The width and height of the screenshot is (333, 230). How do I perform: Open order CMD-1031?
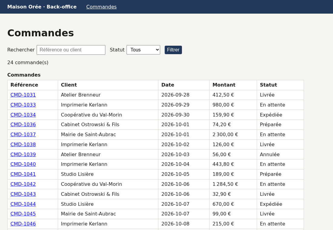[x=23, y=95]
